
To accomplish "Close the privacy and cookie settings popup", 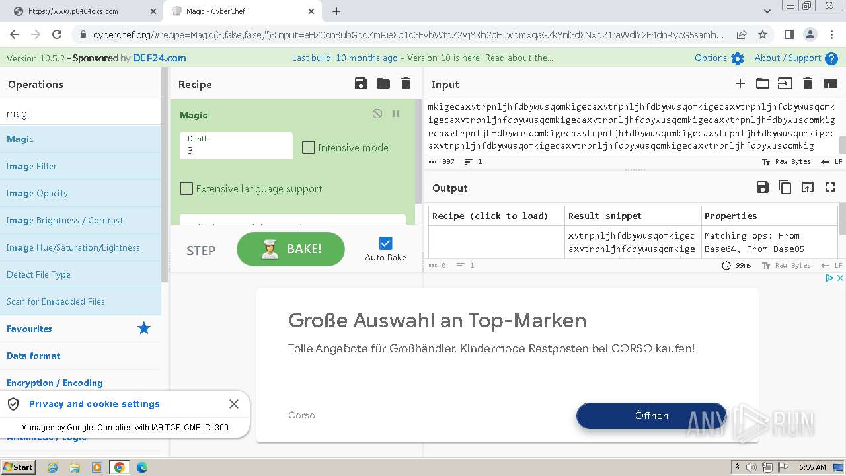I will pos(234,404).
